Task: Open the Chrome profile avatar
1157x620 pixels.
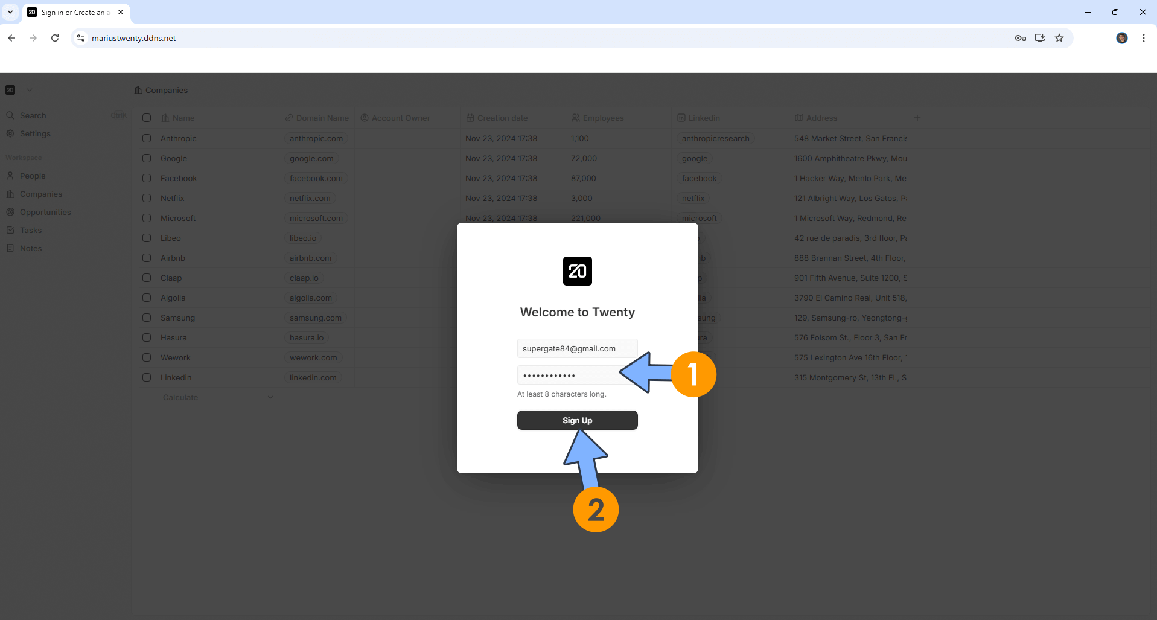Action: point(1121,38)
